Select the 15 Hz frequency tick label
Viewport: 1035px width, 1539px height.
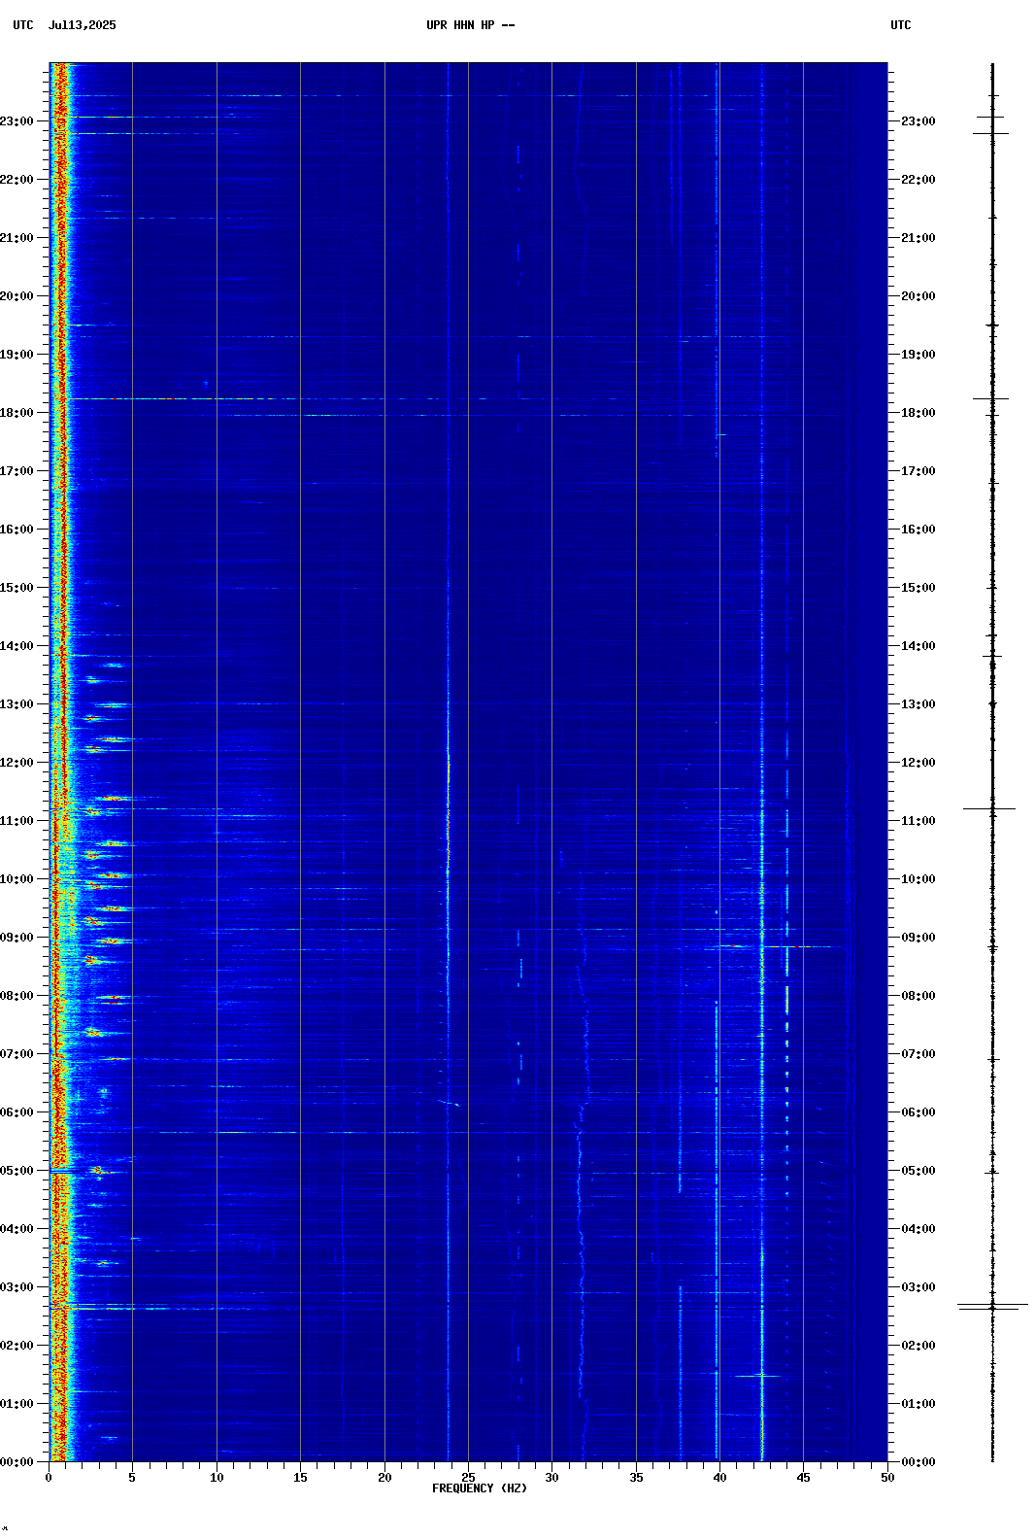[300, 1478]
